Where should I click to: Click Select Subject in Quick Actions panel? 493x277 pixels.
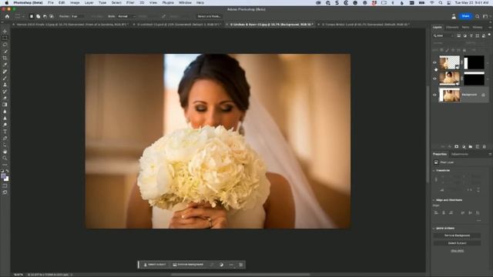[x=457, y=243]
